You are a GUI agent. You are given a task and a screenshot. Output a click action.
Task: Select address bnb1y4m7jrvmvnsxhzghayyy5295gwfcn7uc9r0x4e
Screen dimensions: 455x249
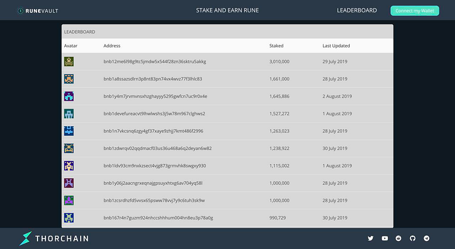coord(155,96)
